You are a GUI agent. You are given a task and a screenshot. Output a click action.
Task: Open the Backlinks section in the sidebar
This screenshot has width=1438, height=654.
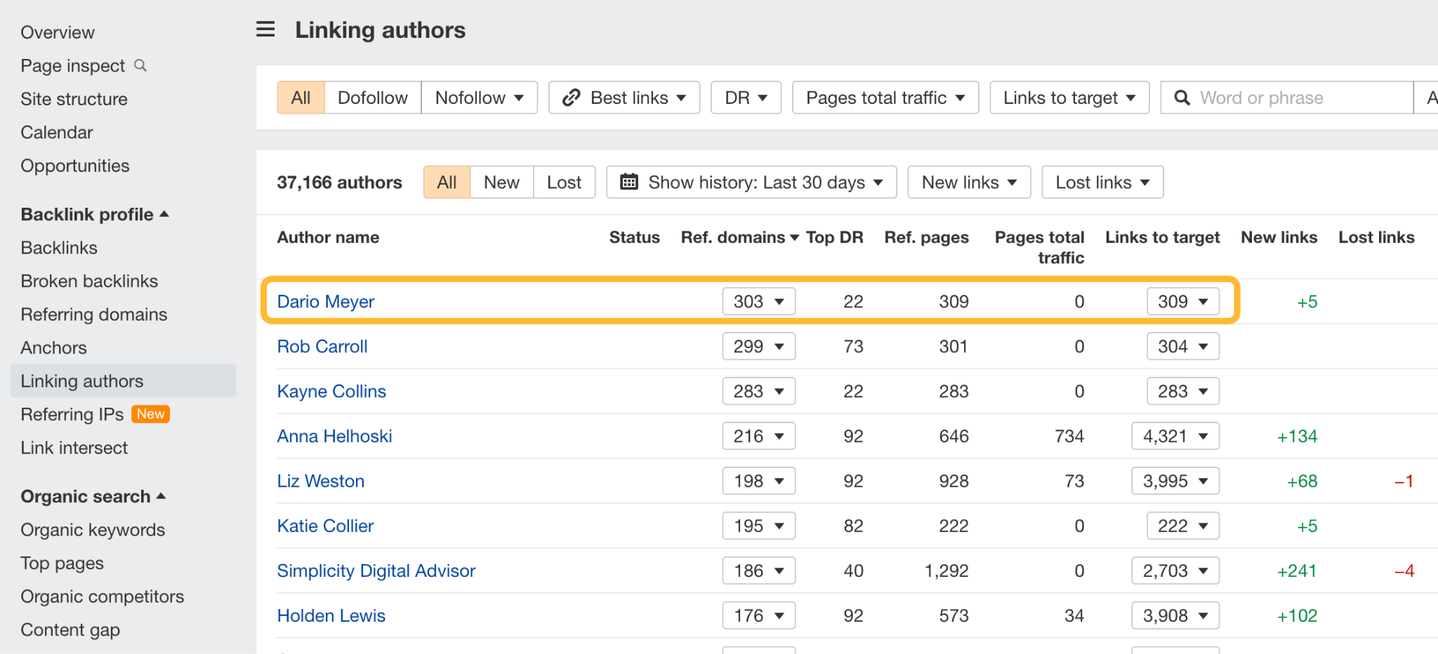pyautogui.click(x=59, y=247)
